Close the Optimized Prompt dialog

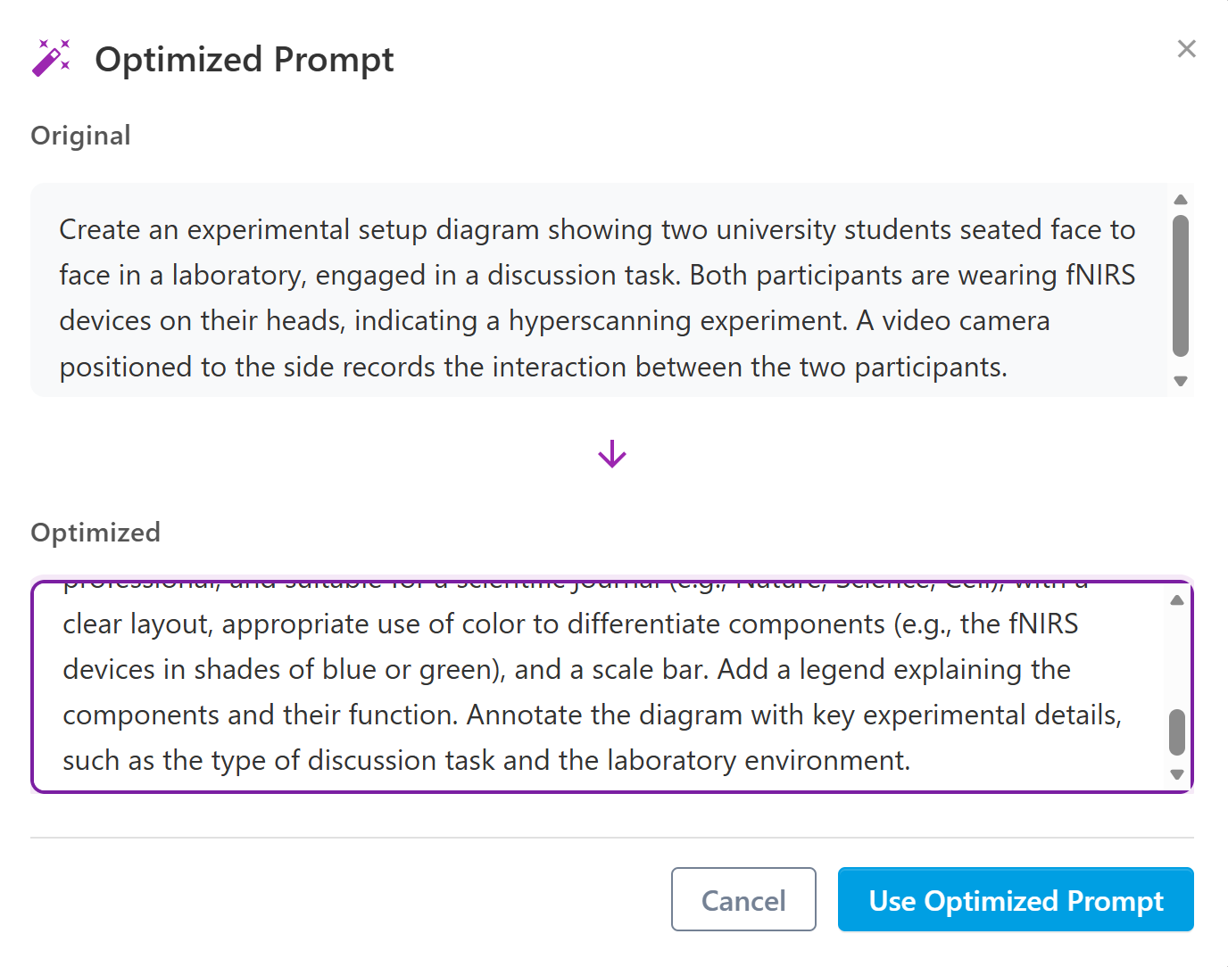[1186, 49]
